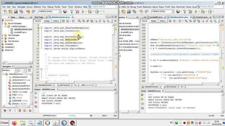The width and height of the screenshot is (225, 126).
Task: Open Debug Project arrow dropdown in NetBeans 11.3
Action: [93, 12]
